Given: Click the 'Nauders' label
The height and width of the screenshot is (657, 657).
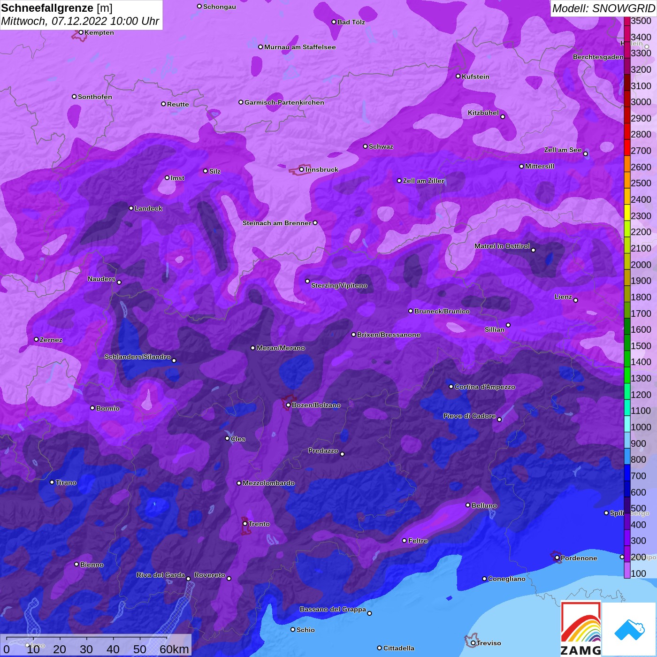Looking at the screenshot, I should tap(101, 279).
